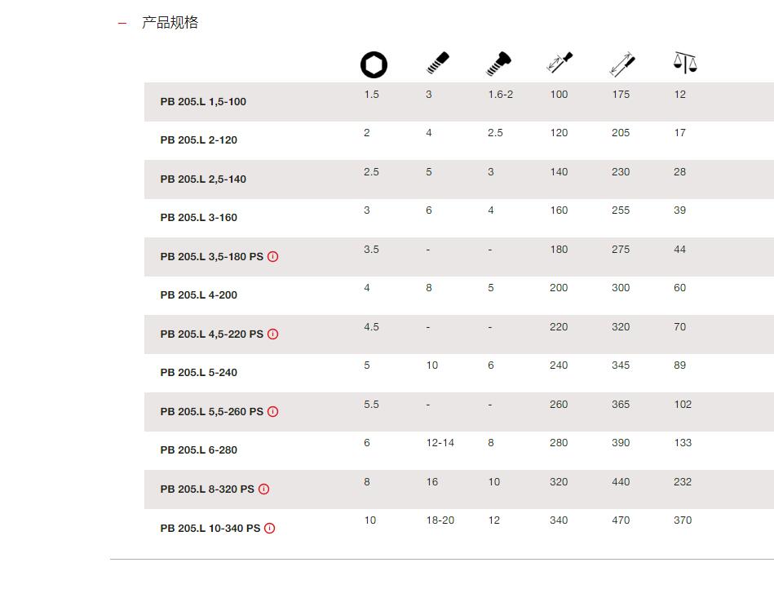Click info icon next to PB 205.L 4,5-220 PS
This screenshot has width=774, height=589.
[273, 334]
